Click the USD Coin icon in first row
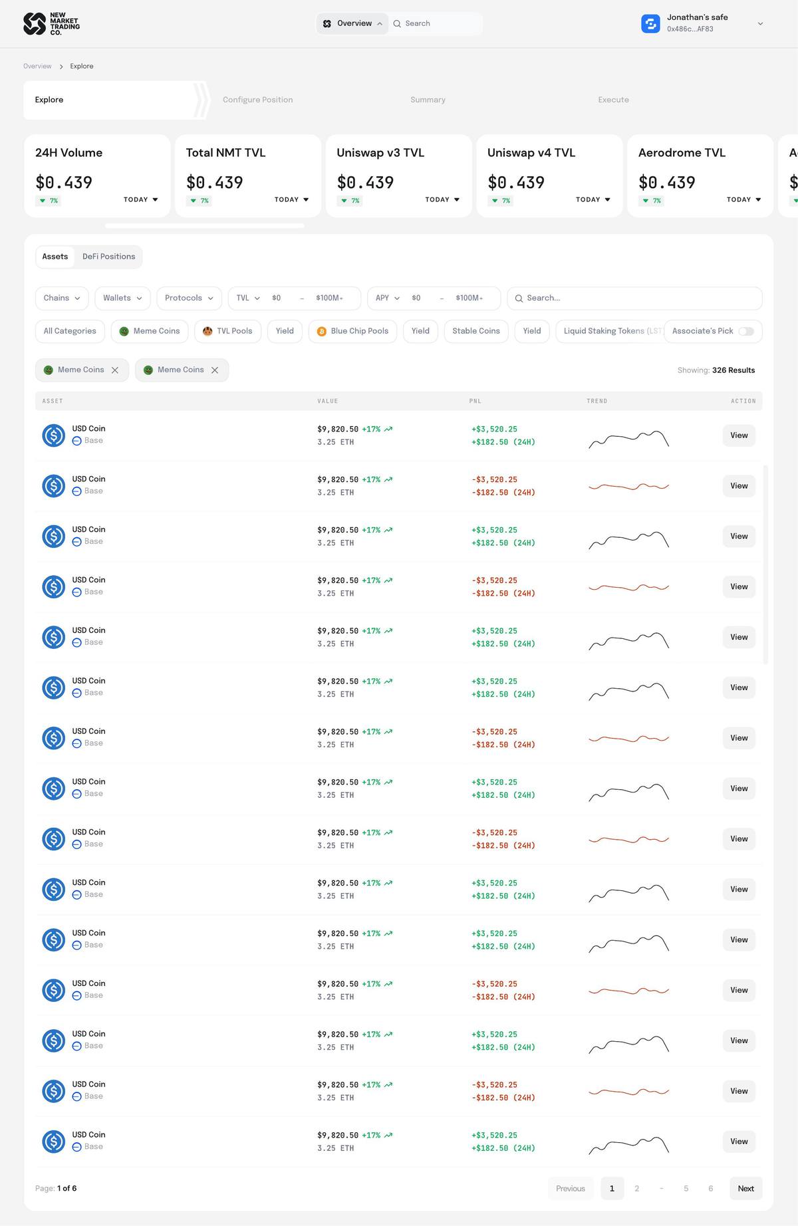The height and width of the screenshot is (1226, 798). coord(54,435)
